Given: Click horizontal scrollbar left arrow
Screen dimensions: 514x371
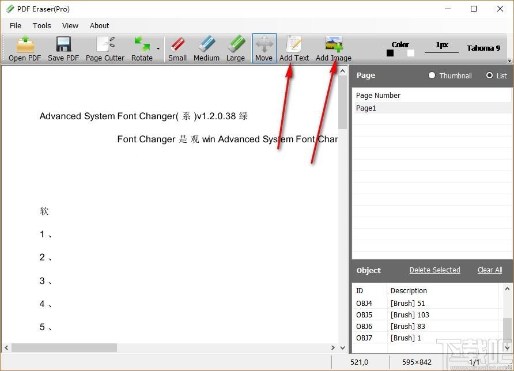Looking at the screenshot, I should [6, 348].
